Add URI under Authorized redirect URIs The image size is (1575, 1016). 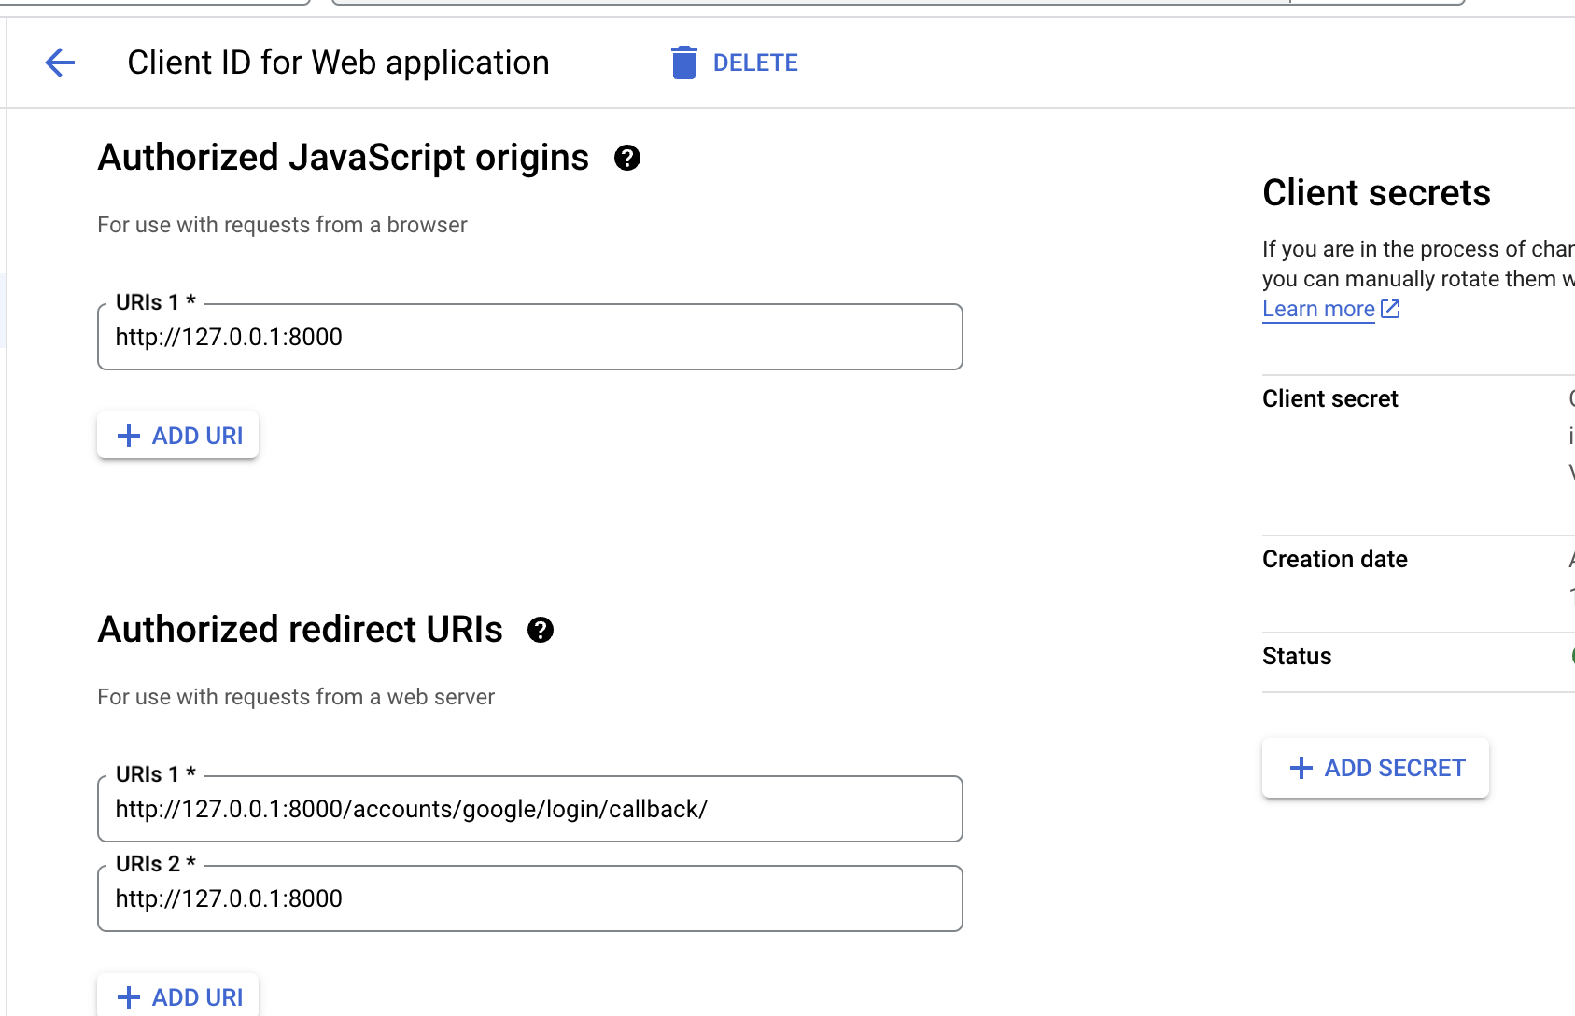(177, 995)
